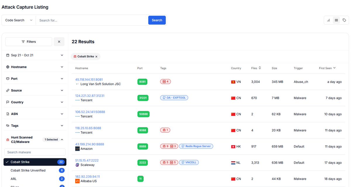Open the Code Search type dropdown
The width and height of the screenshot is (351, 187).
pyautogui.click(x=19, y=20)
